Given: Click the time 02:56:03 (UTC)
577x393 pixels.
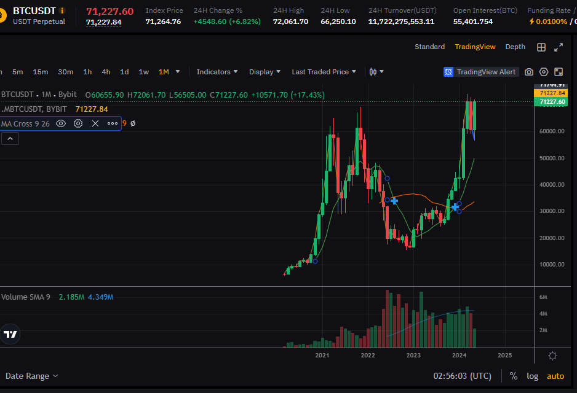Looking at the screenshot, I should (462, 376).
